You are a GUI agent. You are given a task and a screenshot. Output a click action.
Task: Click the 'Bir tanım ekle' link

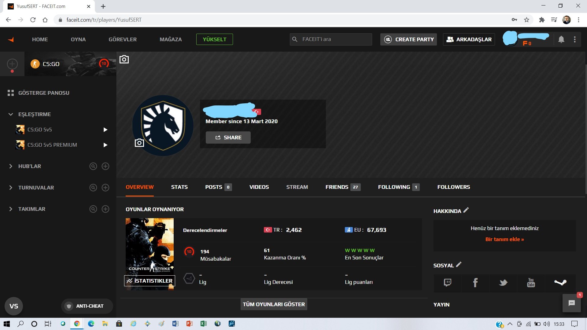point(505,239)
